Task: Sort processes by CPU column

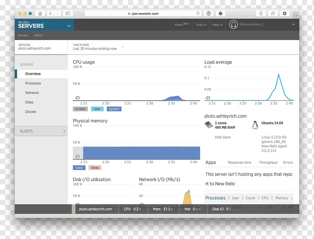Action: 267,198
